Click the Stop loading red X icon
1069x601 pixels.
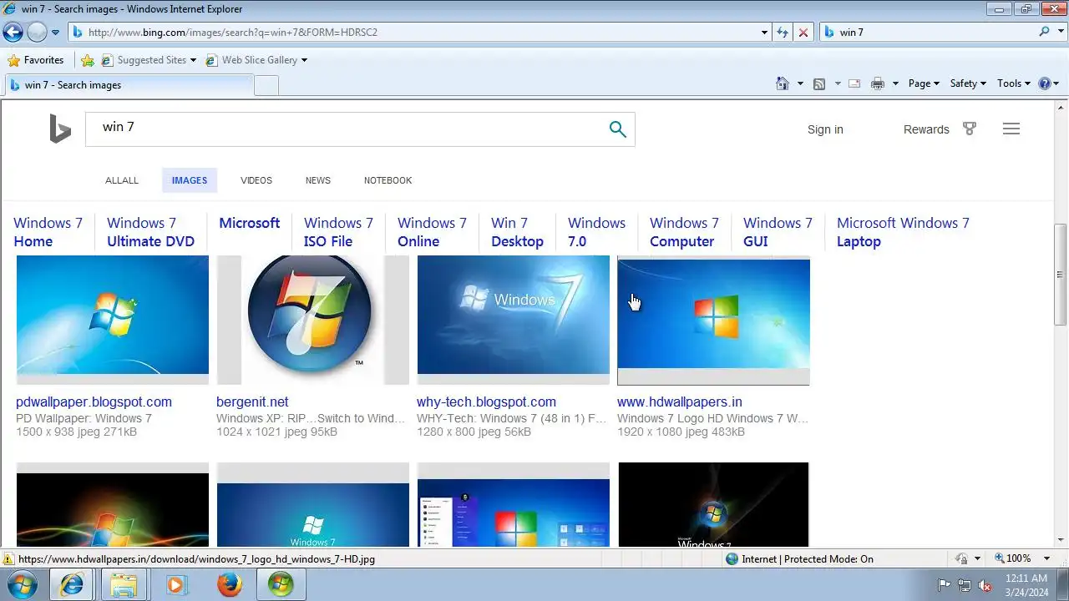(803, 33)
